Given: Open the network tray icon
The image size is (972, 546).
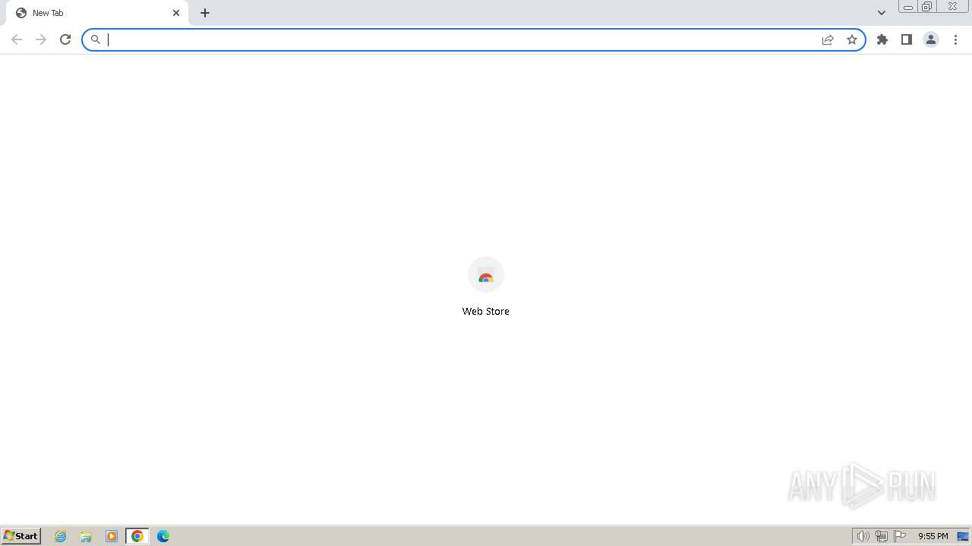Looking at the screenshot, I should pyautogui.click(x=881, y=536).
